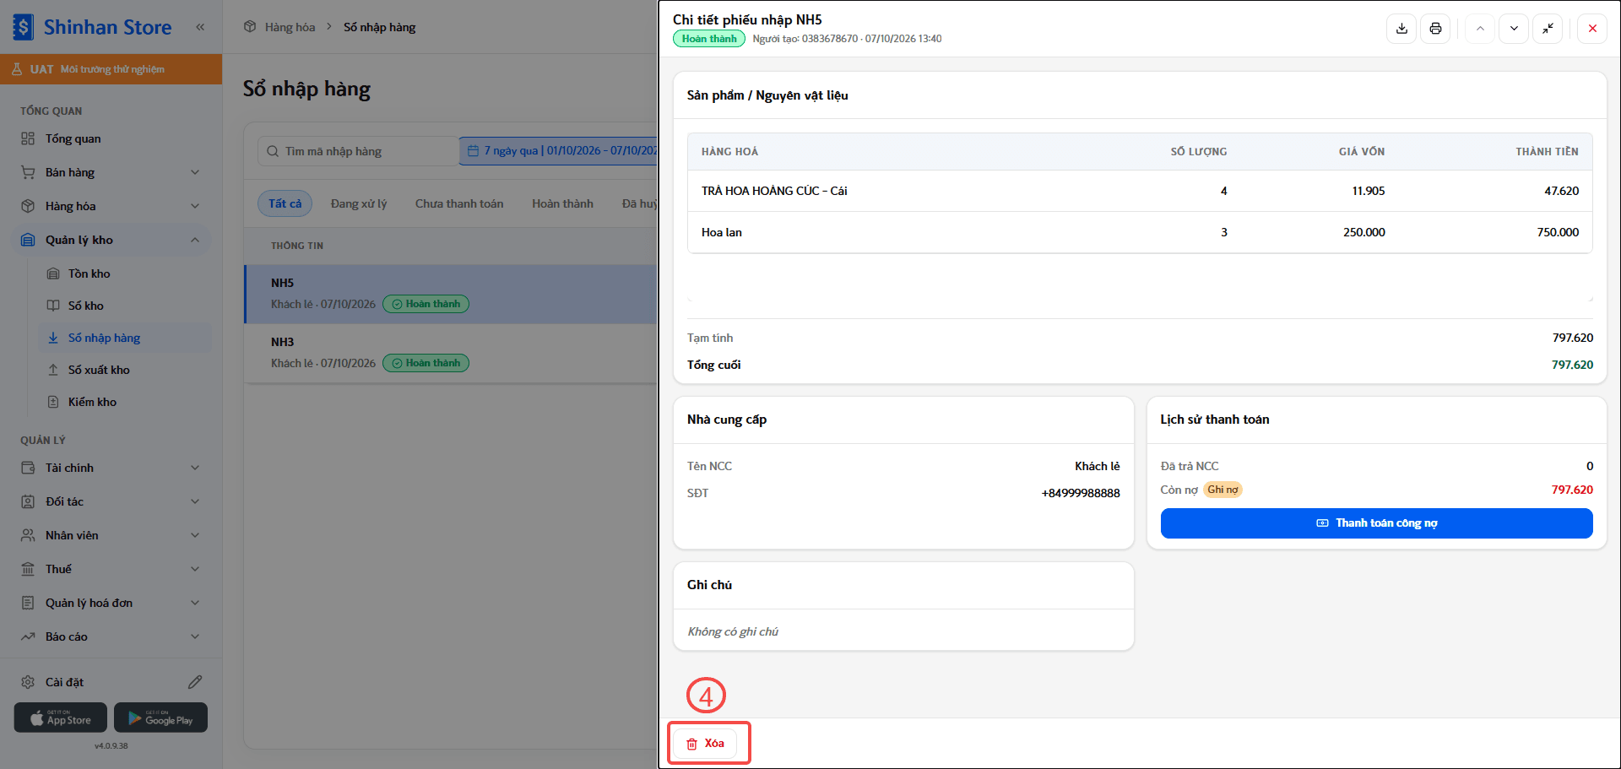Click the Shinhan Store logo
The height and width of the screenshot is (769, 1621).
[93, 27]
